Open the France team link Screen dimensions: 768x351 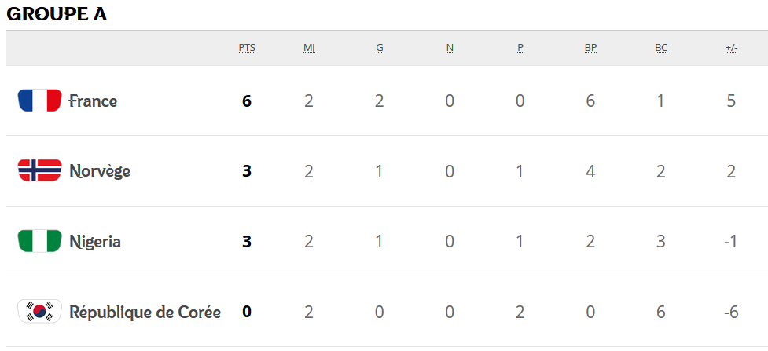click(x=93, y=101)
